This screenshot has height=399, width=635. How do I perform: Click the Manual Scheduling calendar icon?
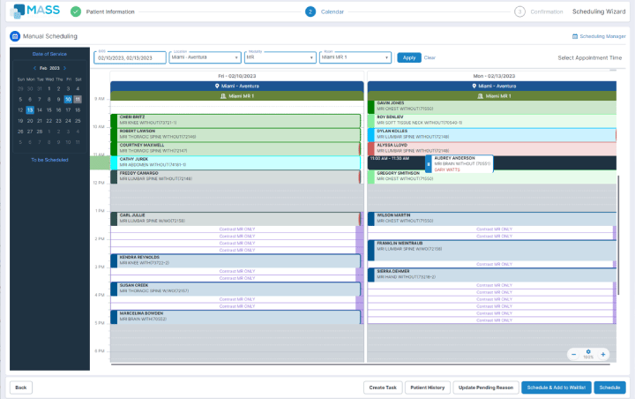point(15,36)
